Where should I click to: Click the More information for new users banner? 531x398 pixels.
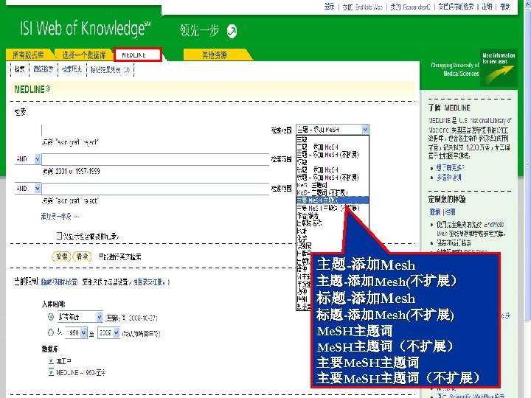[499, 68]
